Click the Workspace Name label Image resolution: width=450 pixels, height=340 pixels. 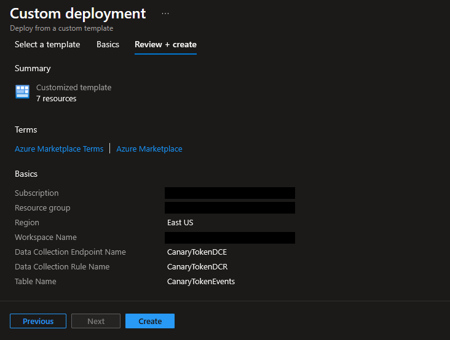click(x=45, y=237)
